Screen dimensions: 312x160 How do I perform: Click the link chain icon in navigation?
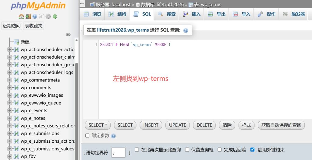click(68, 34)
